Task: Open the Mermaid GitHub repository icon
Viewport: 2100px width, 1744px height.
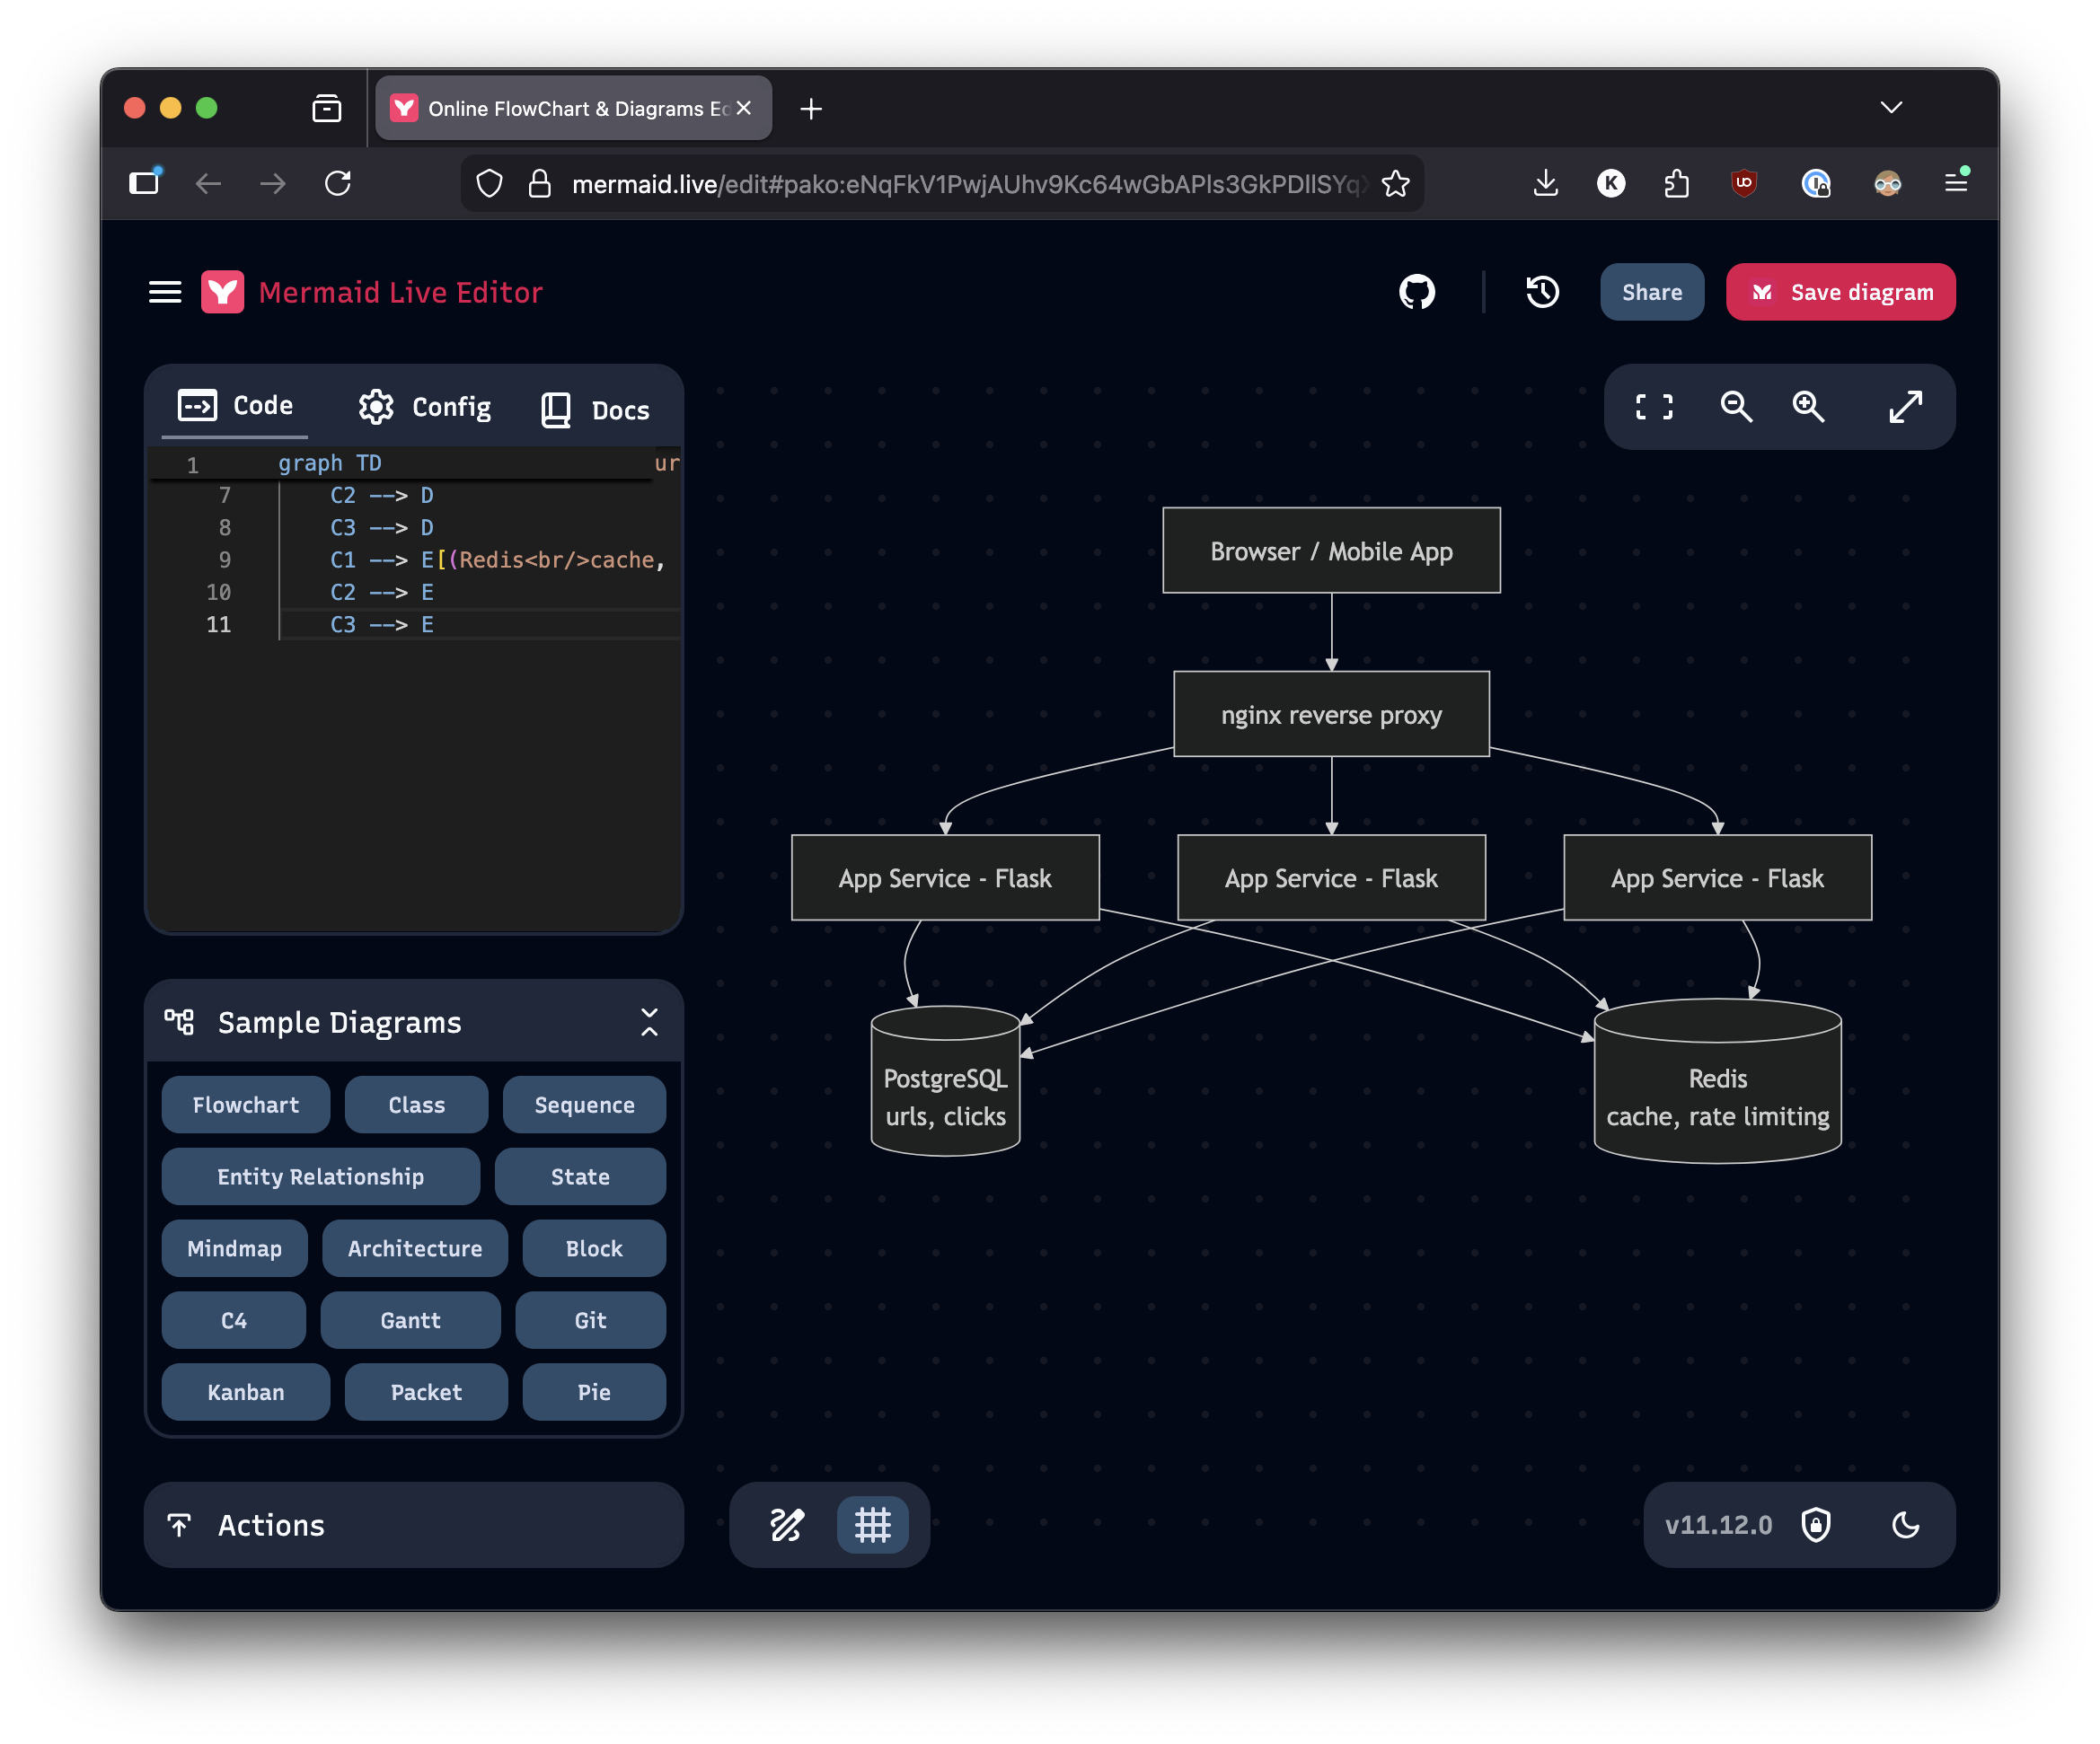Action: coord(1419,292)
